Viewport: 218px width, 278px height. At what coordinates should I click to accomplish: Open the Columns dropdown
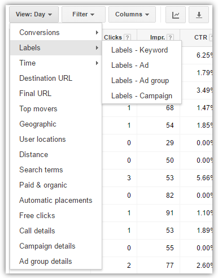[x=132, y=15]
